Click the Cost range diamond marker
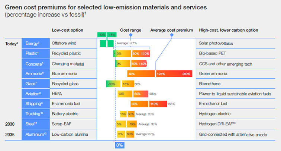This screenshot has width=281, height=151. [130, 35]
